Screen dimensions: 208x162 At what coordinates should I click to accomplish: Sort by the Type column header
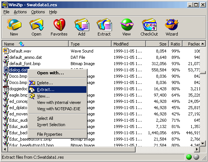(x=90, y=44)
